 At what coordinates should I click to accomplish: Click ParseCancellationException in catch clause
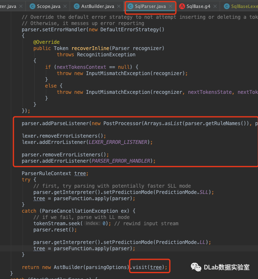(x=80, y=211)
